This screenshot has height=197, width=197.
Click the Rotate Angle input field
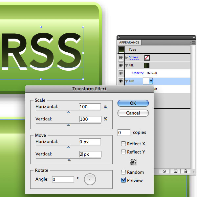pos(63,179)
